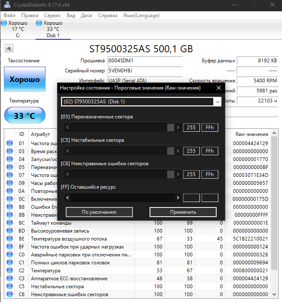Click the status circle icon for attribute 04

10,159
